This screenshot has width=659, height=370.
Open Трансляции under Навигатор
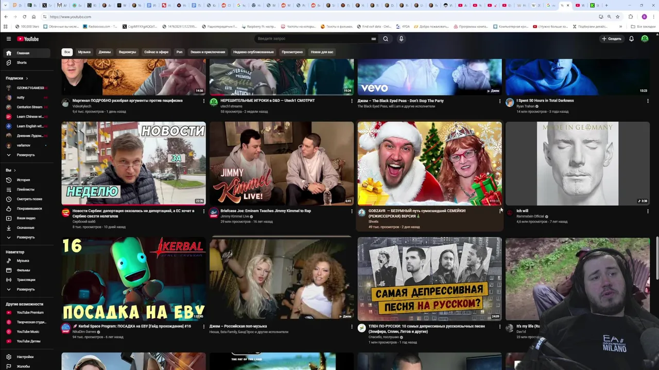(27, 280)
